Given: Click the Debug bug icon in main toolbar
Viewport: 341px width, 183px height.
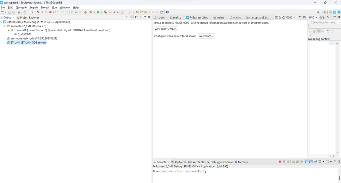Looking at the screenshot, I should pos(91,12).
